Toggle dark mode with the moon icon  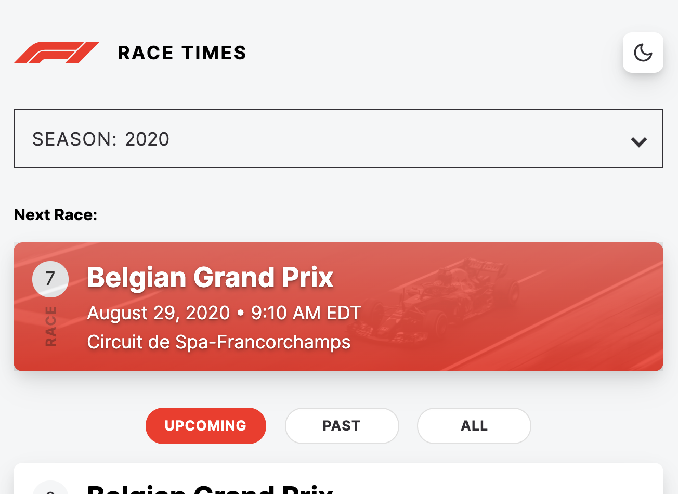click(x=643, y=53)
